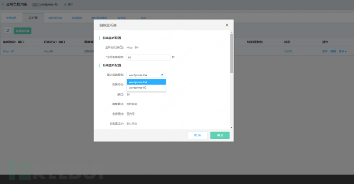
Task: Collapse the default backend service dropdown arrow
Action: [x=162, y=75]
